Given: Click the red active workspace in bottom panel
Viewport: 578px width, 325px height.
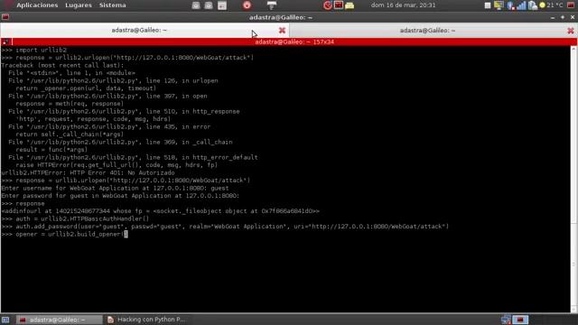Looking at the screenshot, I should pos(520,320).
